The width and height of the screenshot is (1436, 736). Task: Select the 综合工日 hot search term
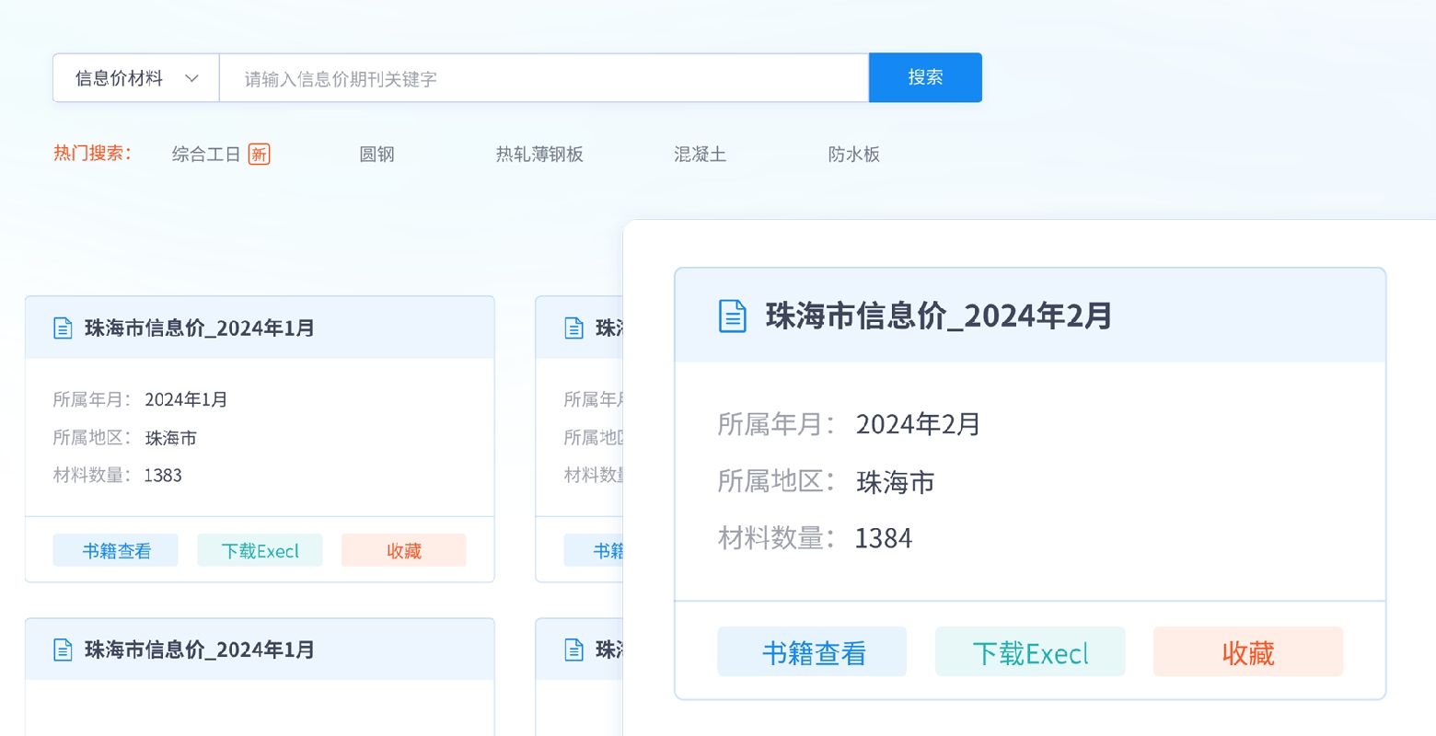(204, 154)
